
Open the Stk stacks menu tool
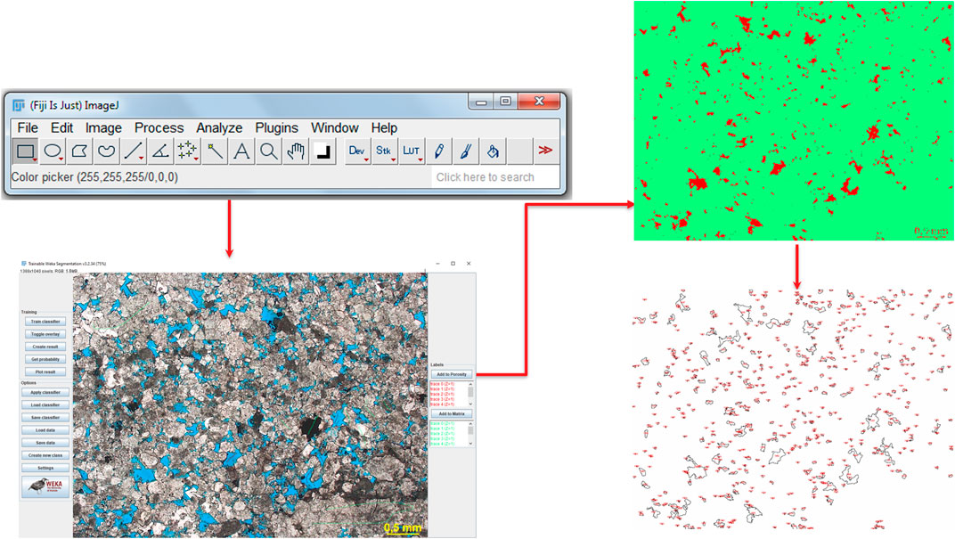pyautogui.click(x=384, y=151)
